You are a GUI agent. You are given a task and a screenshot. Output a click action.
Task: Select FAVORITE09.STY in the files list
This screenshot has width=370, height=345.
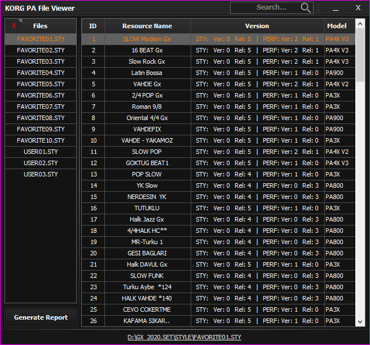pos(41,129)
